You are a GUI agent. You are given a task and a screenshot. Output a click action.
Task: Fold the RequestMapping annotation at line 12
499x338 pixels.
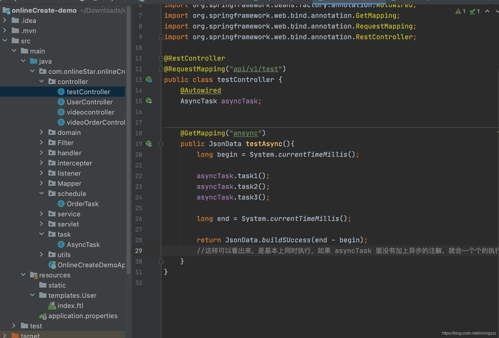(161, 69)
